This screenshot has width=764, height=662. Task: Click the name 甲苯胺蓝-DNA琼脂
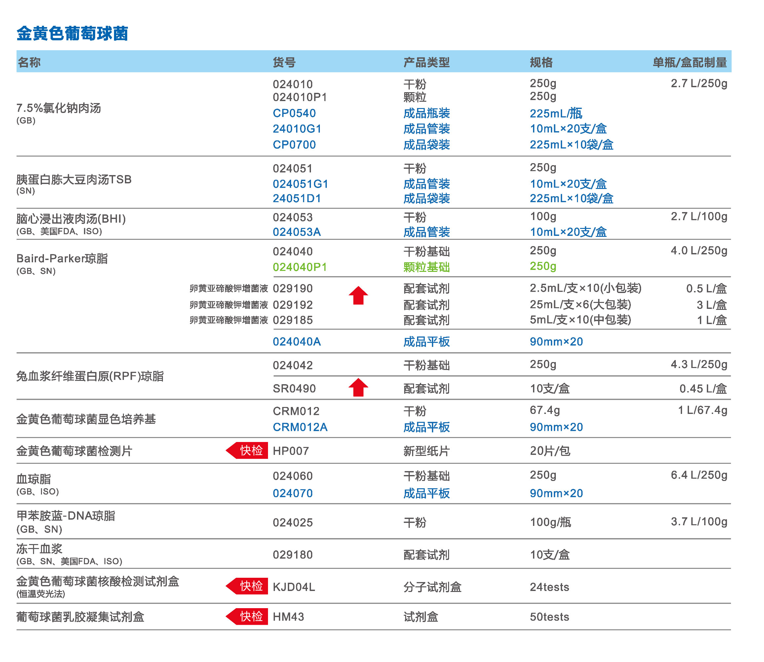tap(66, 515)
